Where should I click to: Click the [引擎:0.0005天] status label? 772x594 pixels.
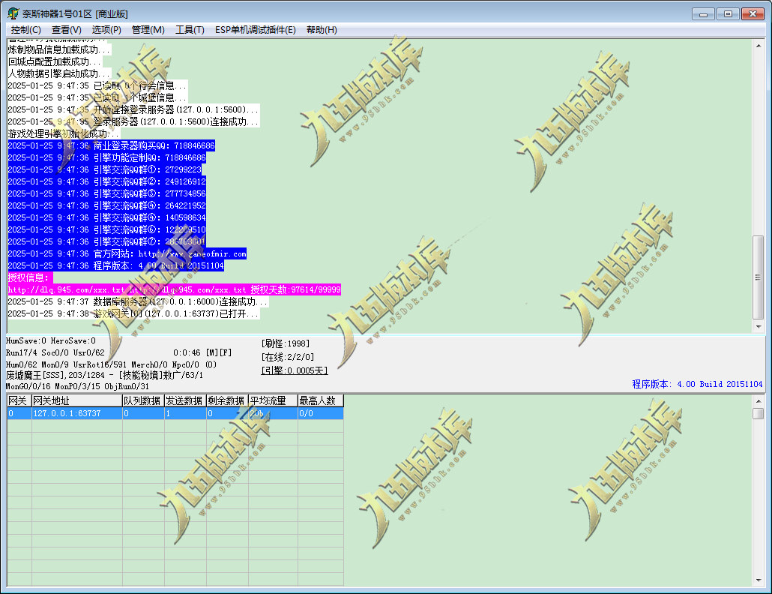[x=295, y=370]
